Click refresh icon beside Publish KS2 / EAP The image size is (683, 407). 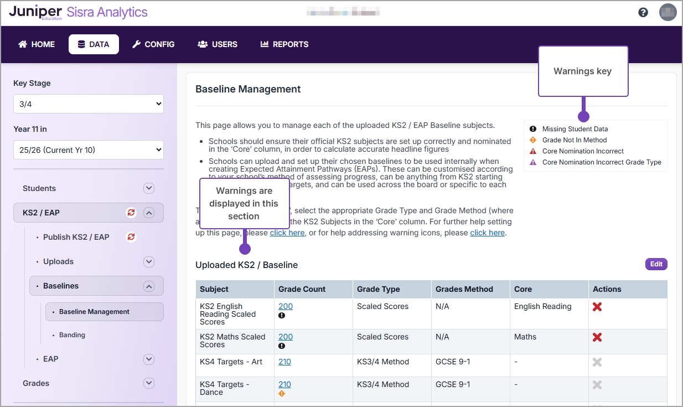click(131, 237)
